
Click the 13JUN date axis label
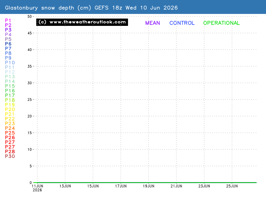[x=65, y=186]
